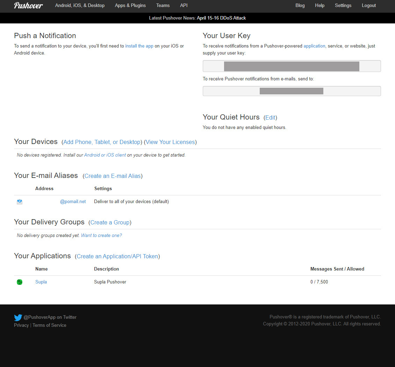Add Phone, Tablet, or Desktop device
The width and height of the screenshot is (395, 367).
tap(102, 142)
